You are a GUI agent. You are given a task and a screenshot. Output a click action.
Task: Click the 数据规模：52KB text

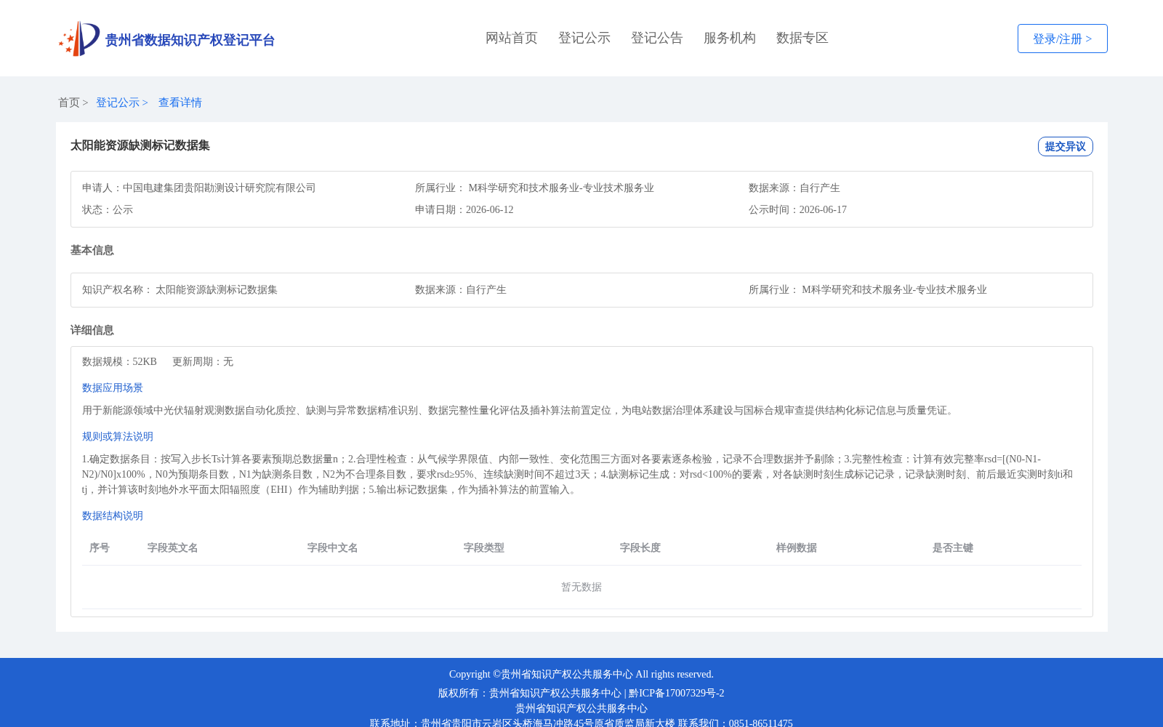pyautogui.click(x=119, y=361)
